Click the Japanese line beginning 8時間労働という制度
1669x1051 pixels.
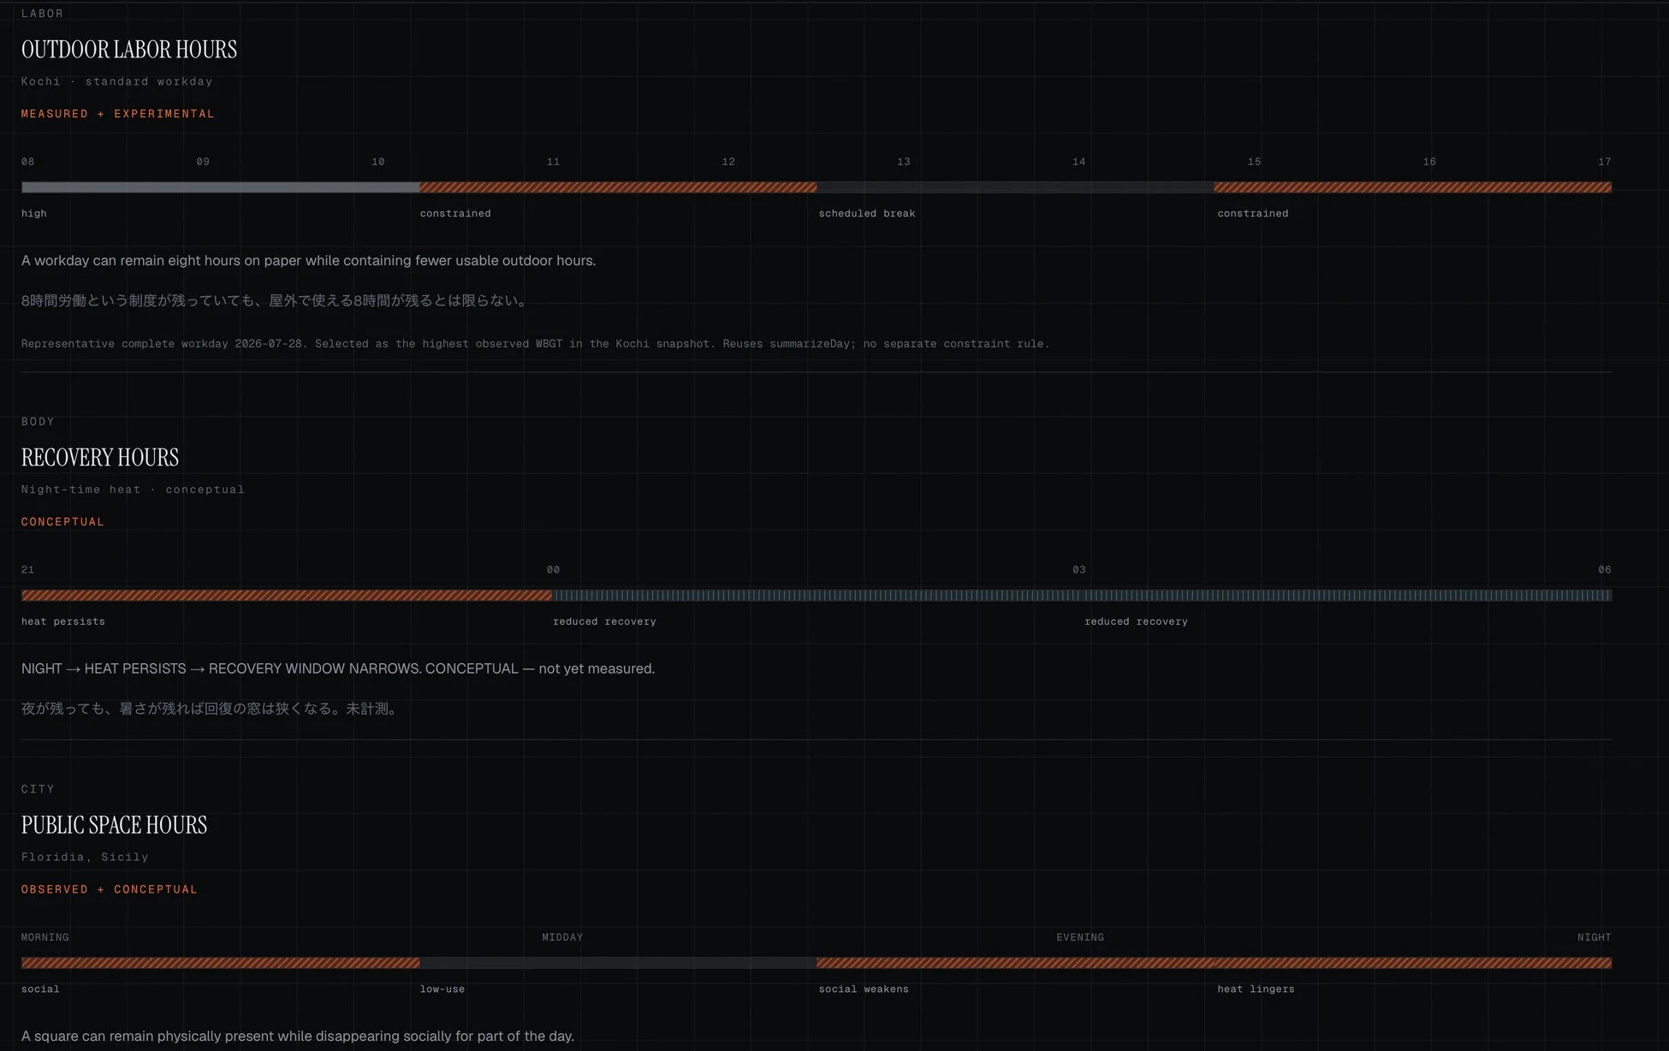[276, 300]
